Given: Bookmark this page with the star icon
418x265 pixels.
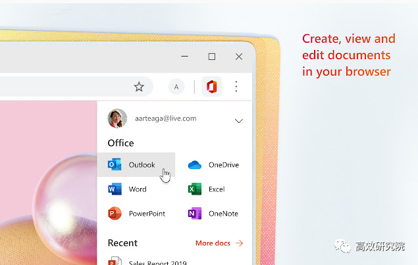Looking at the screenshot, I should [x=139, y=87].
